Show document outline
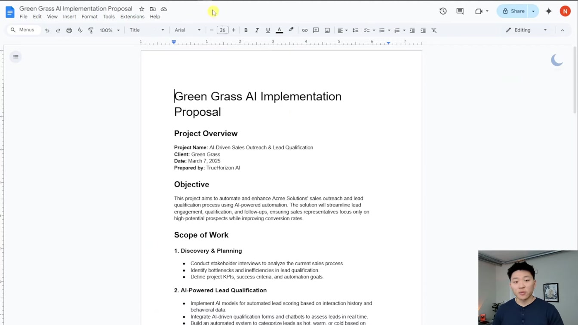Image resolution: width=578 pixels, height=325 pixels. [15, 57]
